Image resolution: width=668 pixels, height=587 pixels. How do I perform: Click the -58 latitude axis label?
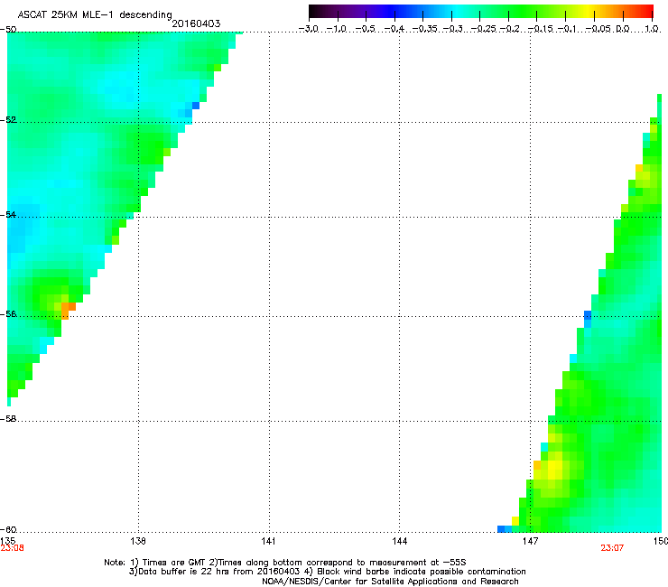pos(8,419)
